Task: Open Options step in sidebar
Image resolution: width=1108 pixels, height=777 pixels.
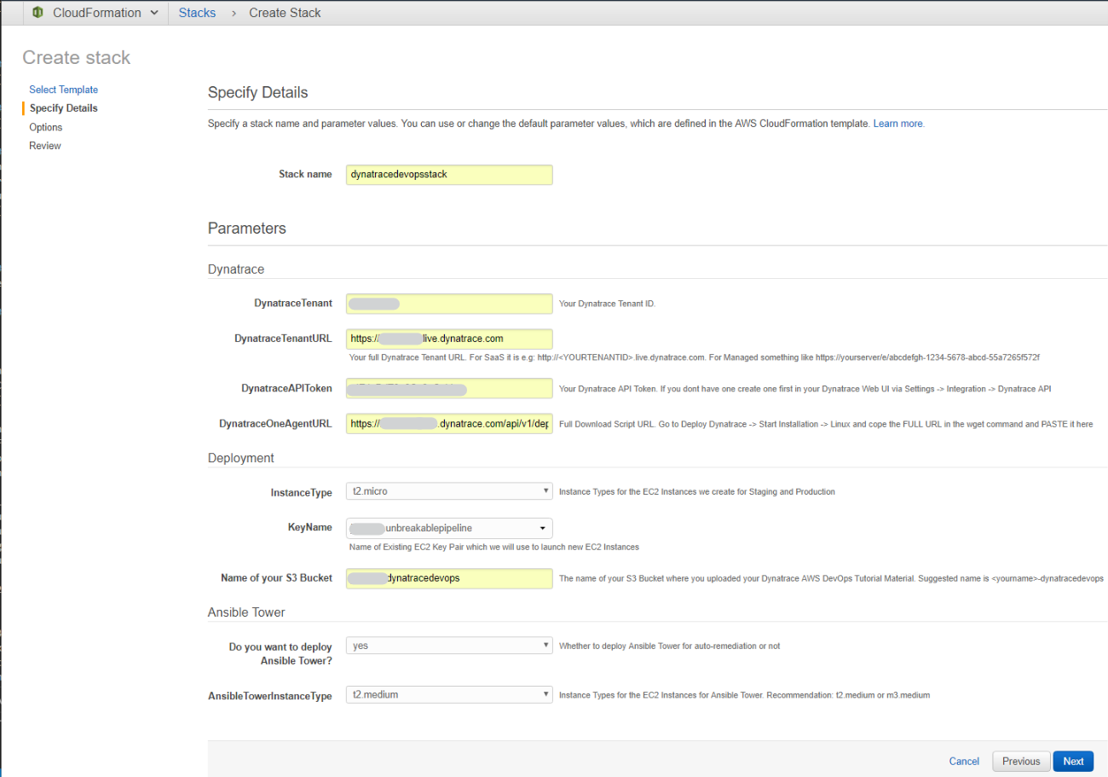Action: tap(46, 127)
